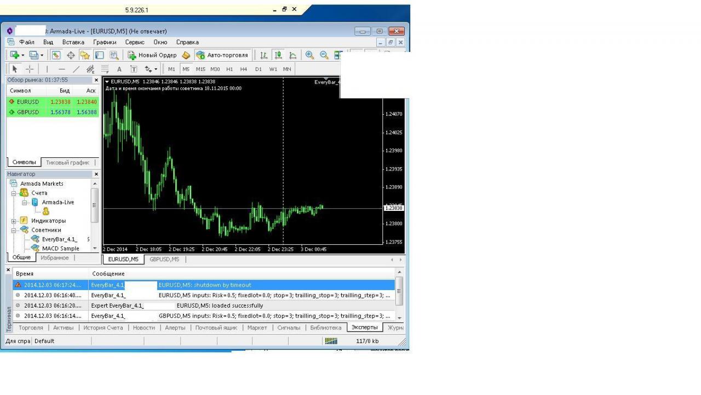Screen dimensions: 701x395
Task: Select the 'loaded successfully' log entry
Action: 204,305
